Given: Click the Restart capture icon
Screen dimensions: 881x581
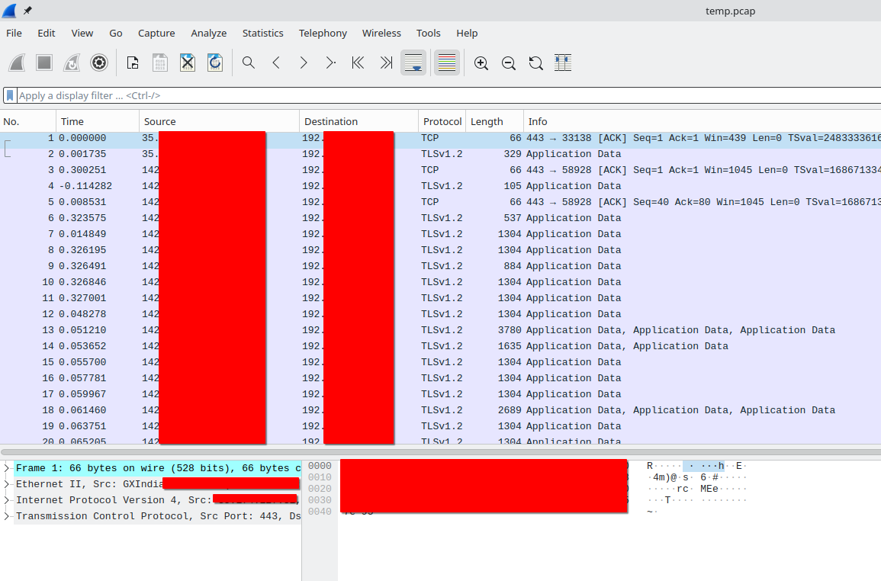Looking at the screenshot, I should pos(72,63).
